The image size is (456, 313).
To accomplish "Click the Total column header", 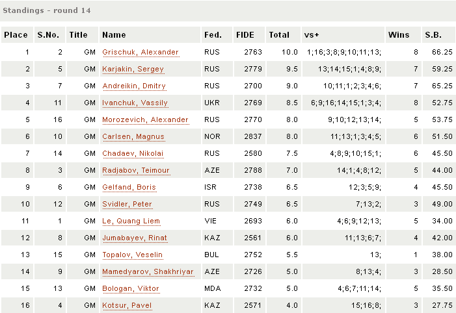I will (x=279, y=35).
